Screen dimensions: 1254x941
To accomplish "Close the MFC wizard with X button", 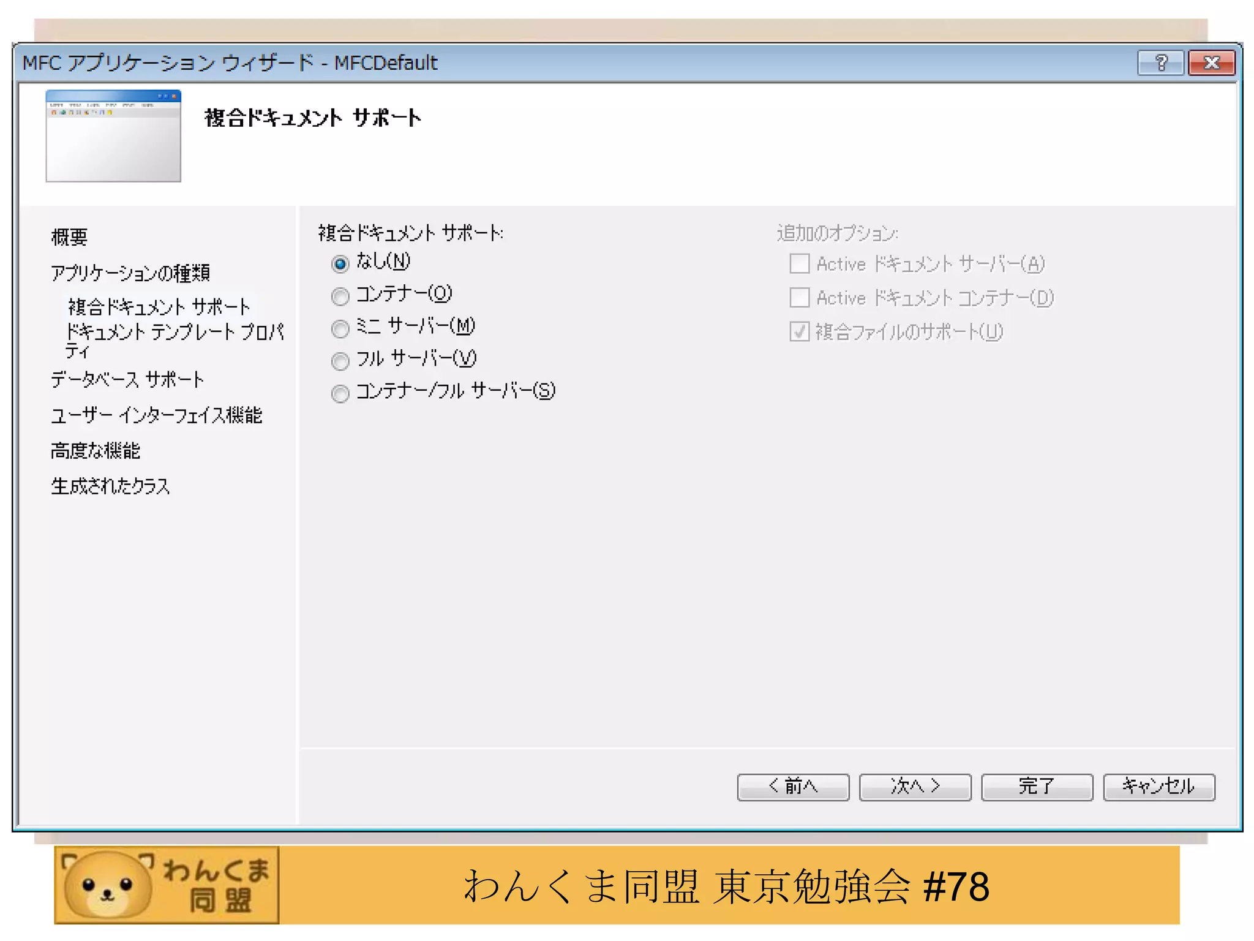I will click(1211, 63).
